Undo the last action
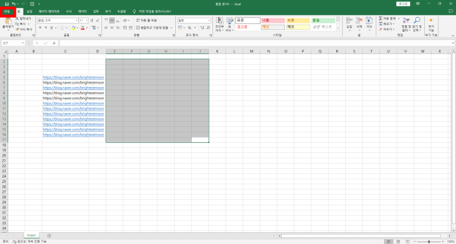The image size is (456, 244). point(14,4)
